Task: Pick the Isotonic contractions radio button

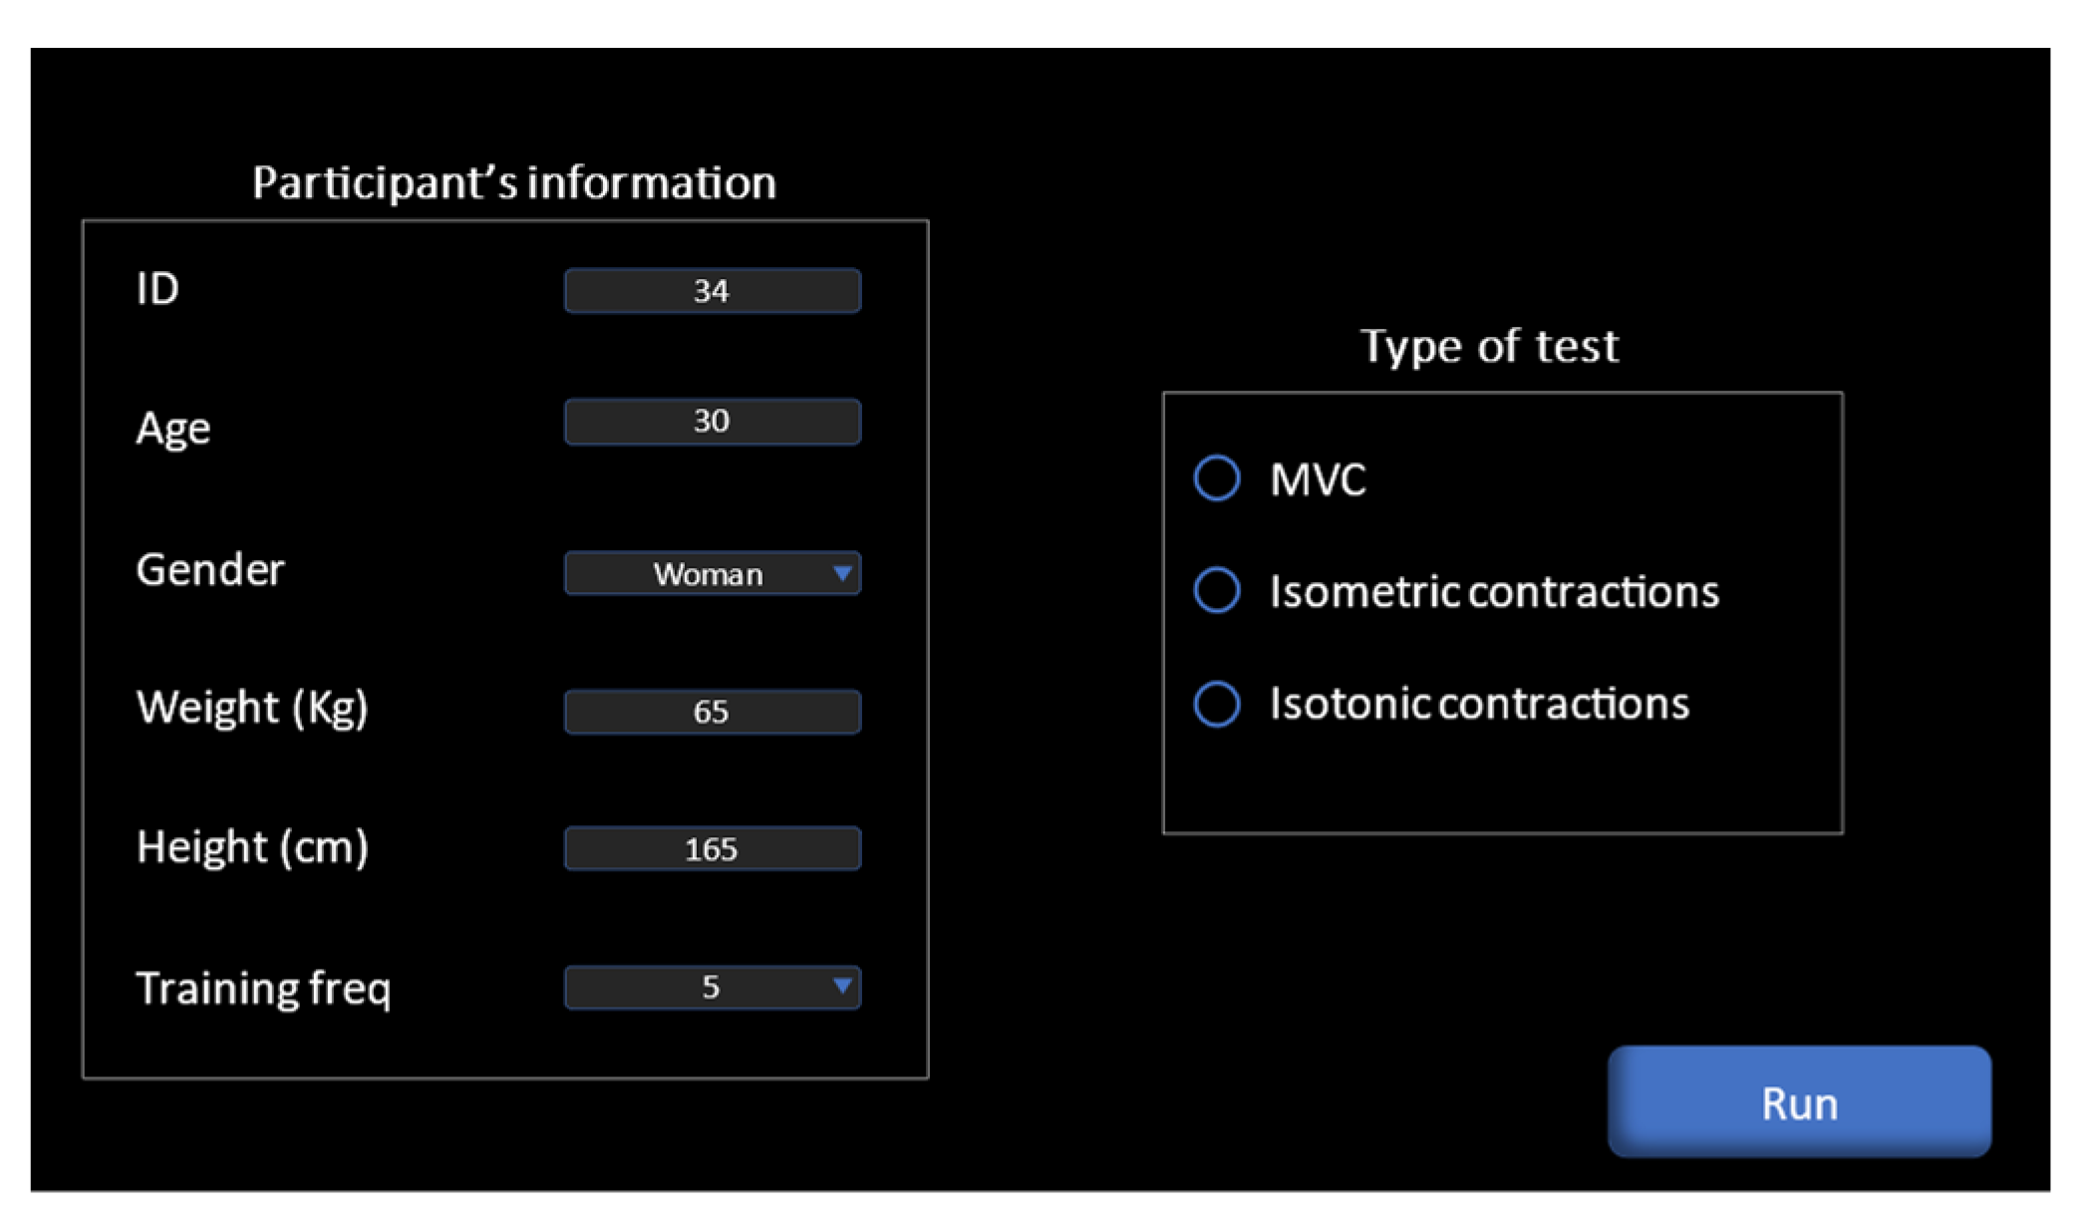Action: (1217, 704)
